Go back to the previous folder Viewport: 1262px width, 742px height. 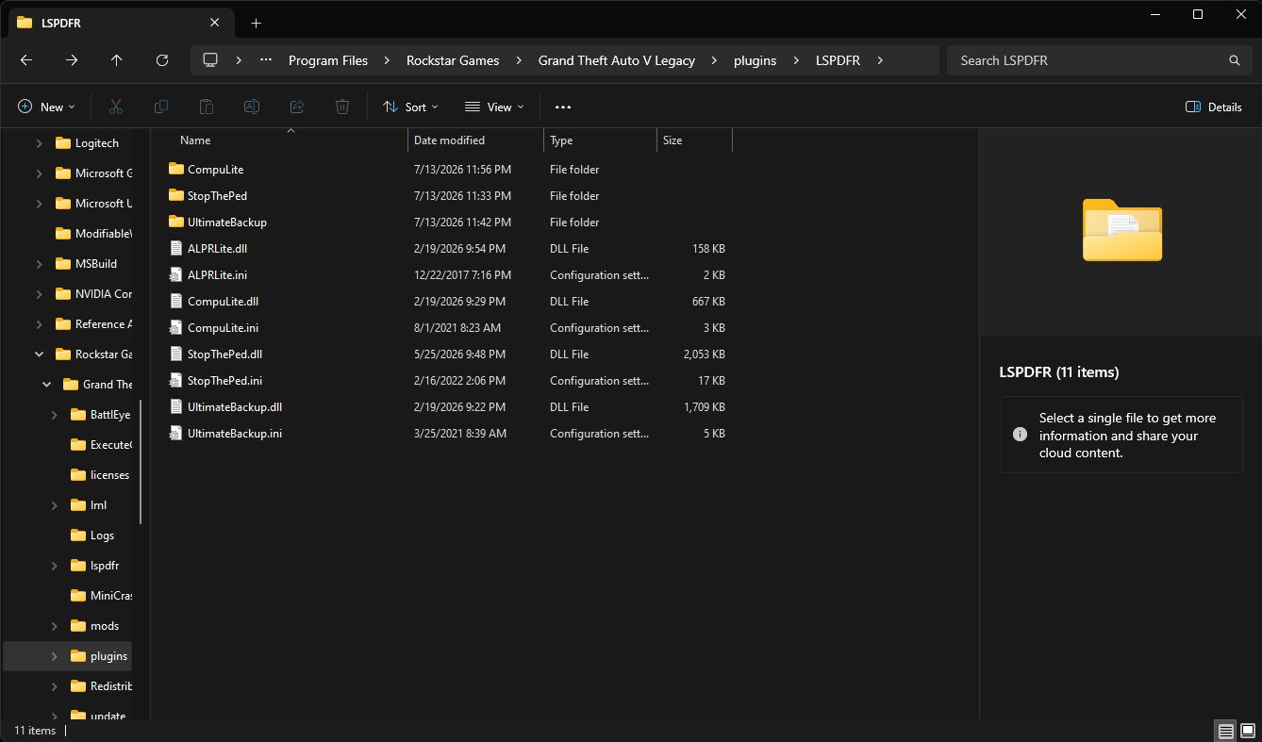(26, 60)
